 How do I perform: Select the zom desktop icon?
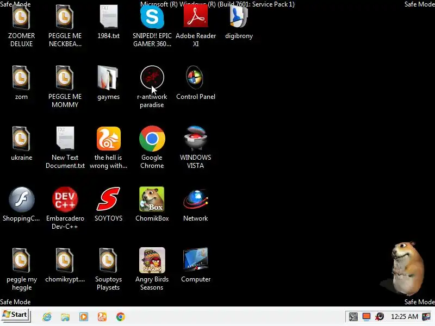click(21, 78)
